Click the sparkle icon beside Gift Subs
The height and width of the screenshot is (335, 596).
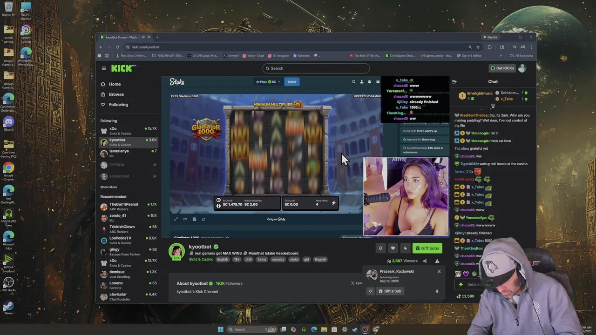pos(405,248)
